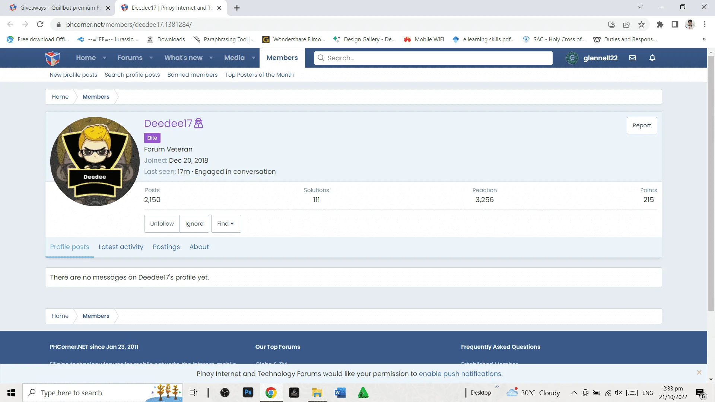Open the Mobile WiFi bookmark

coord(424,39)
